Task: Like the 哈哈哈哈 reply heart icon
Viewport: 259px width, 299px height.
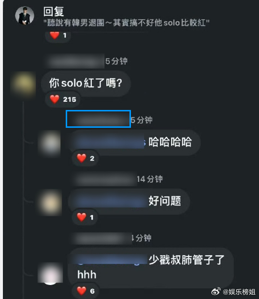Action: pyautogui.click(x=82, y=158)
